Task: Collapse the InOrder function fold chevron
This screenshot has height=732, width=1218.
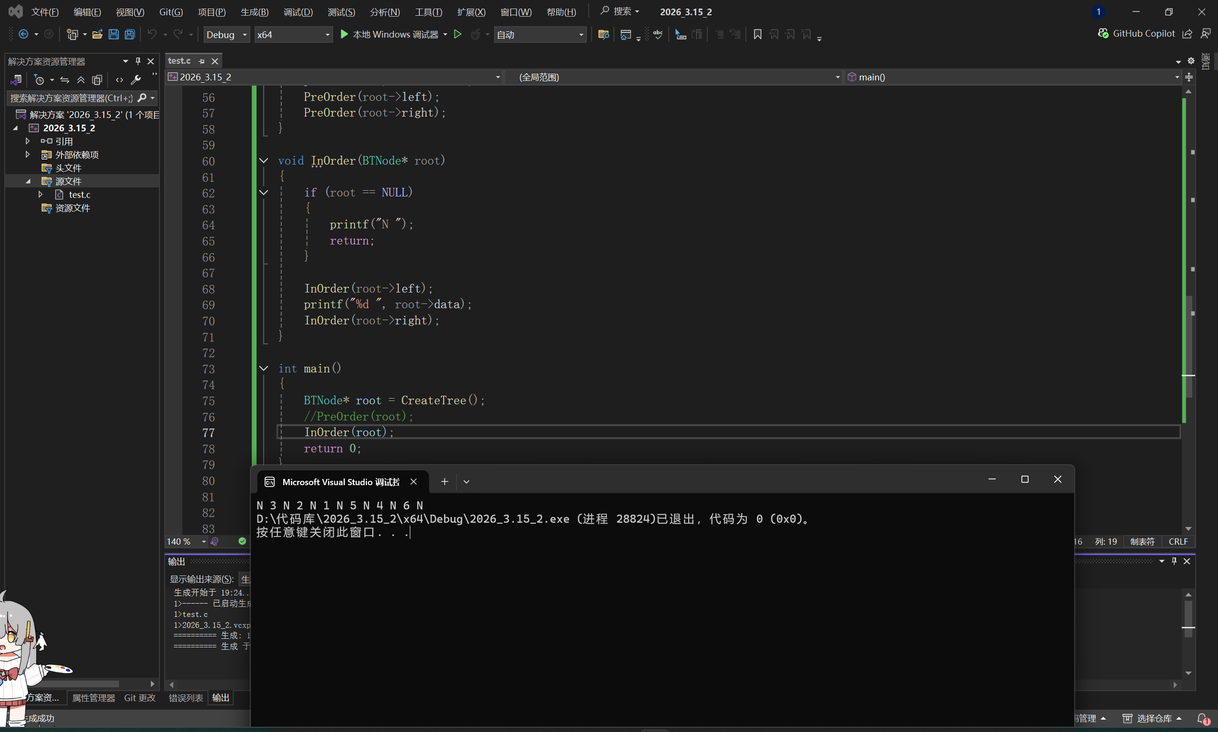Action: 264,161
